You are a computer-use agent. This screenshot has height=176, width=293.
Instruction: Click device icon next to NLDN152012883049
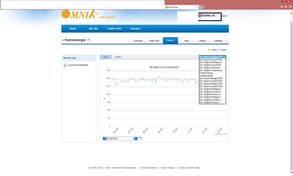click(65, 65)
